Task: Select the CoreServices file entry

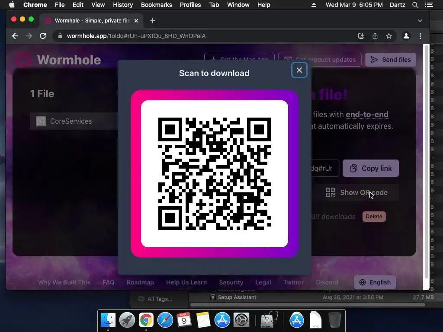Action: [74, 121]
